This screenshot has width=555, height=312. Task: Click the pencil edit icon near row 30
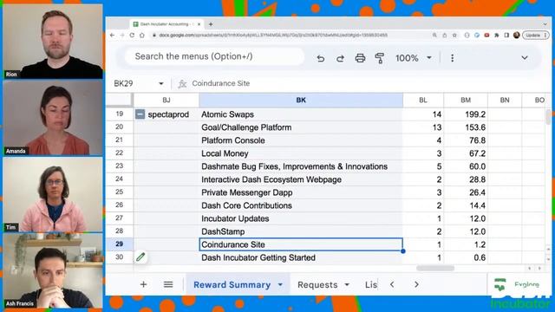coord(140,257)
